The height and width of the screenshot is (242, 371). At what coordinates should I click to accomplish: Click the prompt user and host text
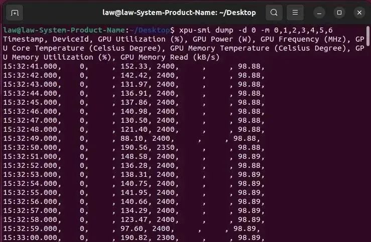point(64,30)
